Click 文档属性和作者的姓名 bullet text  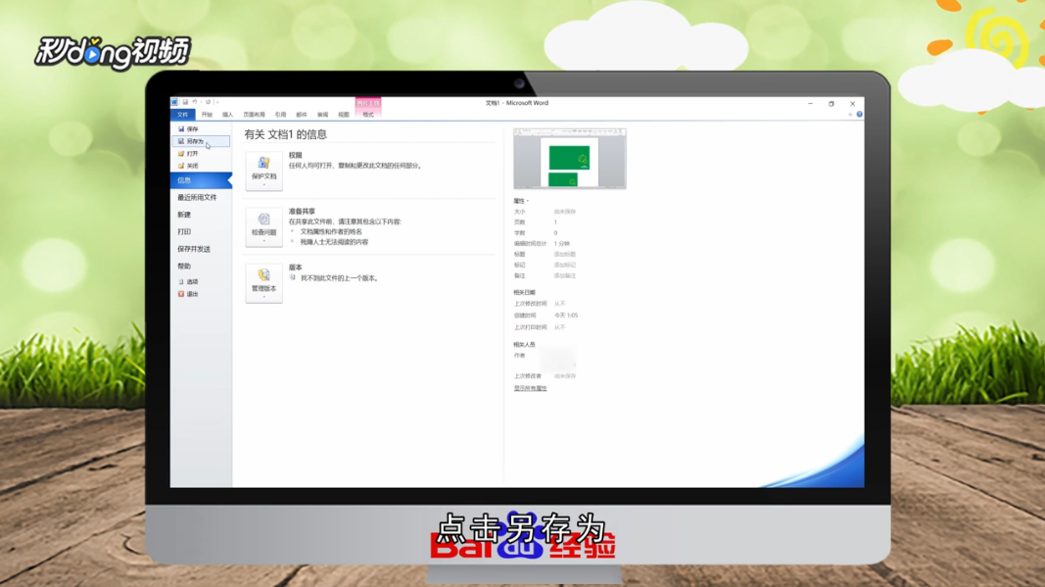click(331, 231)
